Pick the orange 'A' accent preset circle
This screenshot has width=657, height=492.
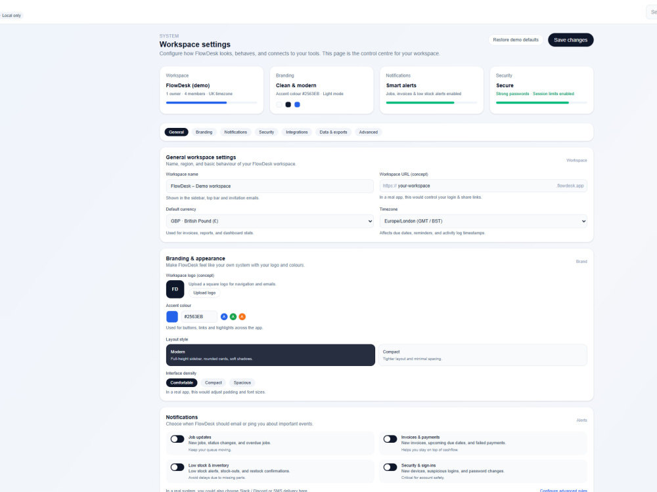pos(242,317)
